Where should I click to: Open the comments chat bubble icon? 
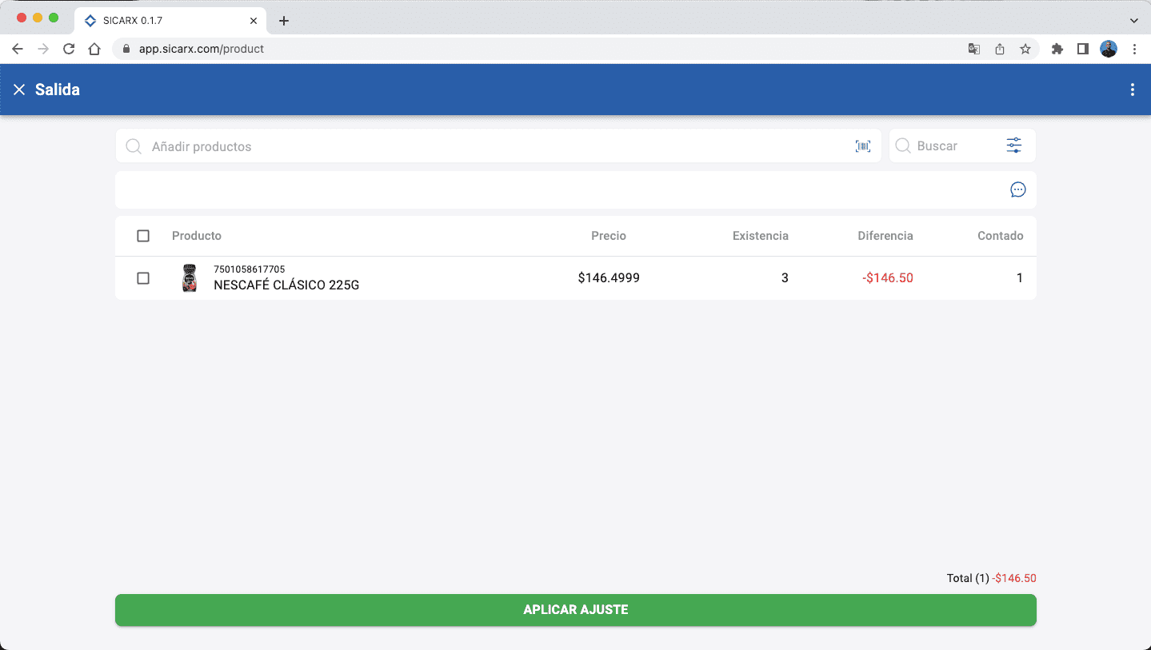click(1017, 189)
